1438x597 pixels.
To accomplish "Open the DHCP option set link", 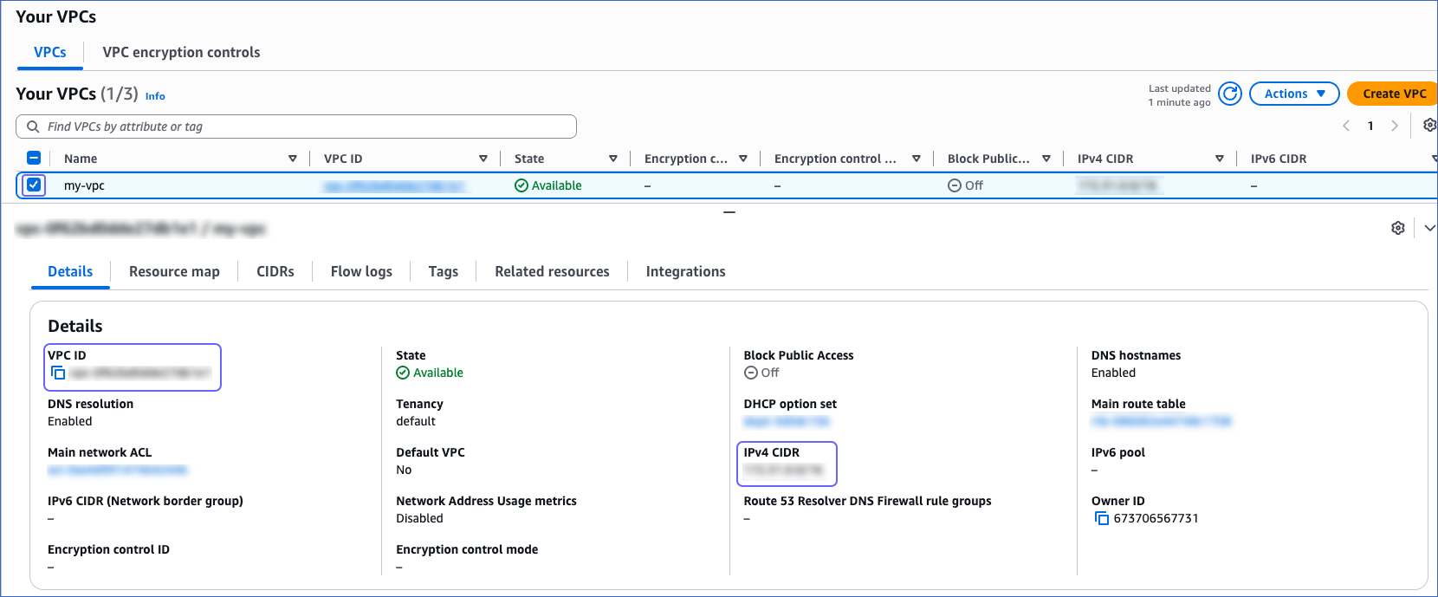I will point(787,421).
